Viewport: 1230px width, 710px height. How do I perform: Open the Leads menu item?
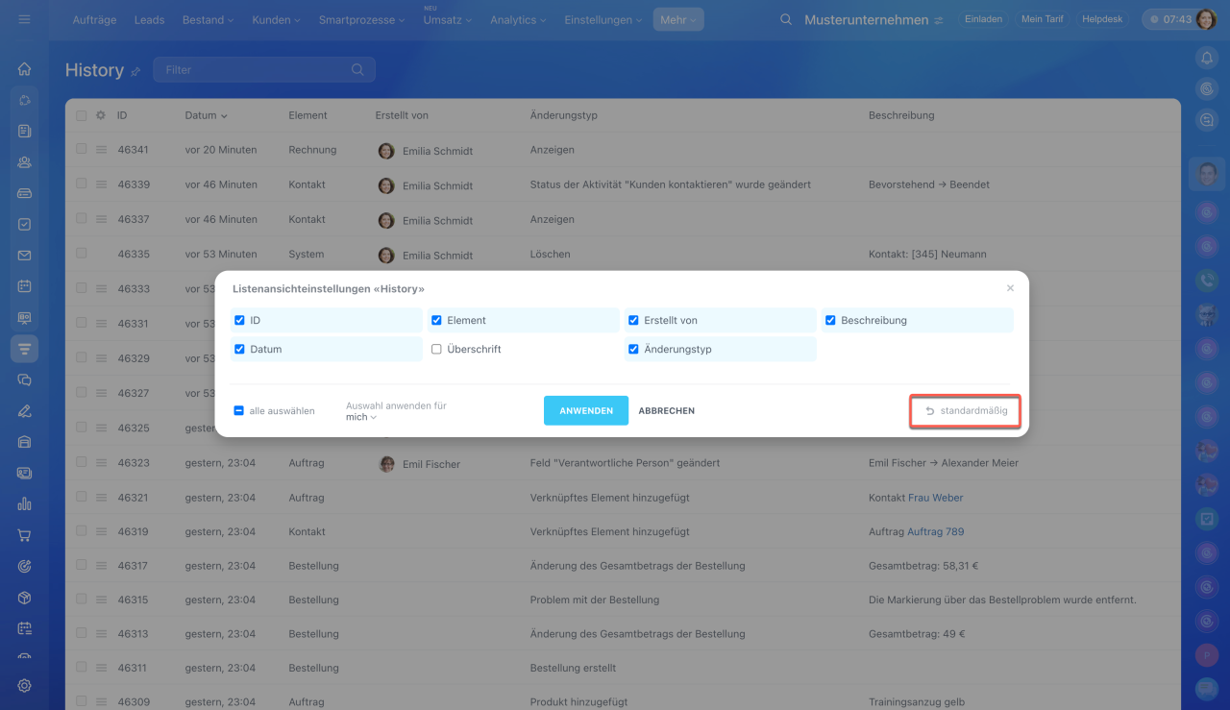149,19
